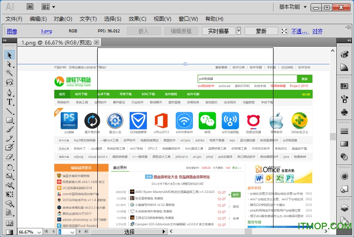Open the 文件(F) menu
354x237 pixels.
pos(14,19)
